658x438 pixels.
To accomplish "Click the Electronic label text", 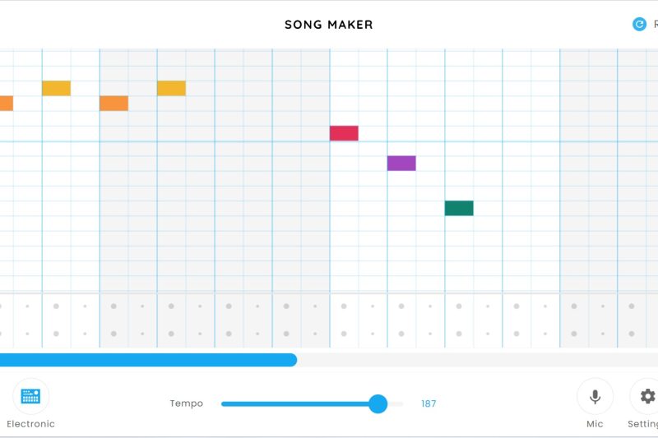I will (x=30, y=424).
